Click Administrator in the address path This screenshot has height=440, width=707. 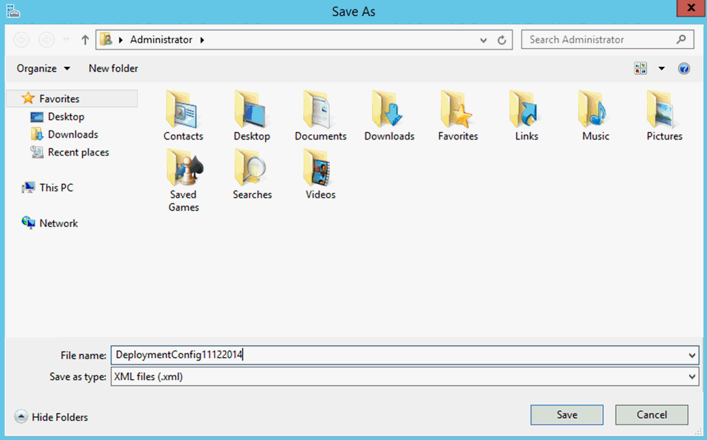coord(161,39)
